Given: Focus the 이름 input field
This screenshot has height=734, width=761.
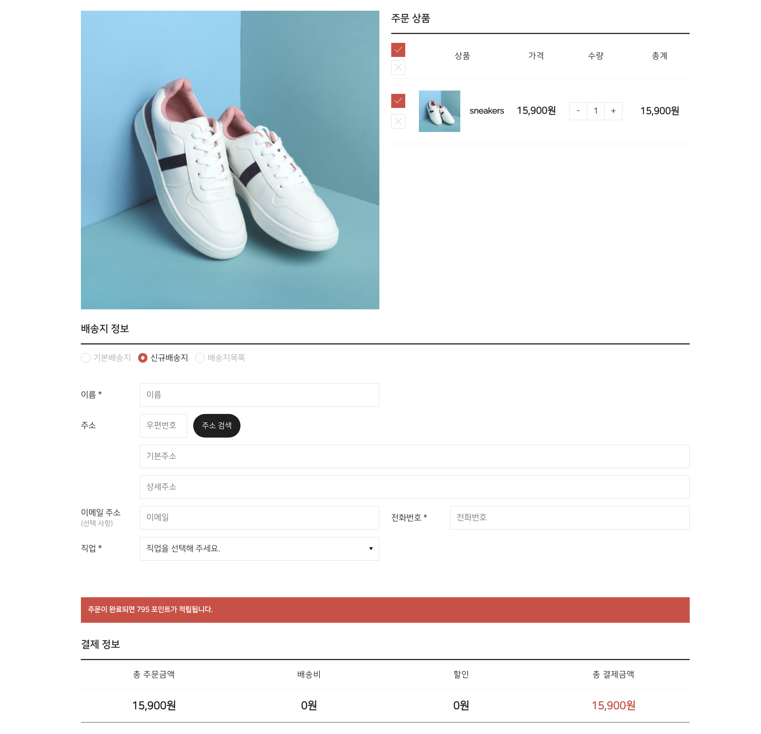Looking at the screenshot, I should click(259, 395).
